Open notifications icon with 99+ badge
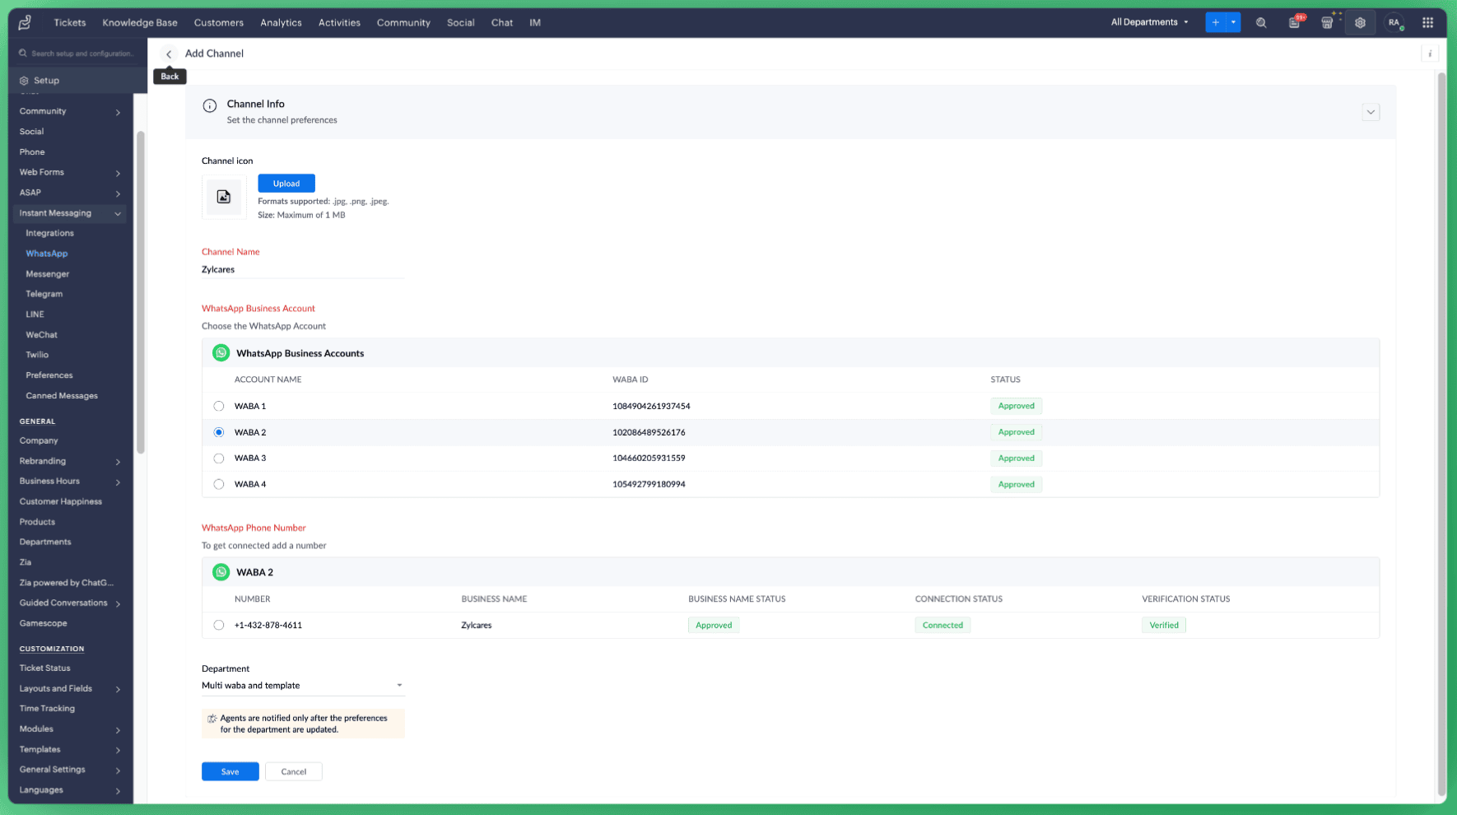 pyautogui.click(x=1295, y=22)
